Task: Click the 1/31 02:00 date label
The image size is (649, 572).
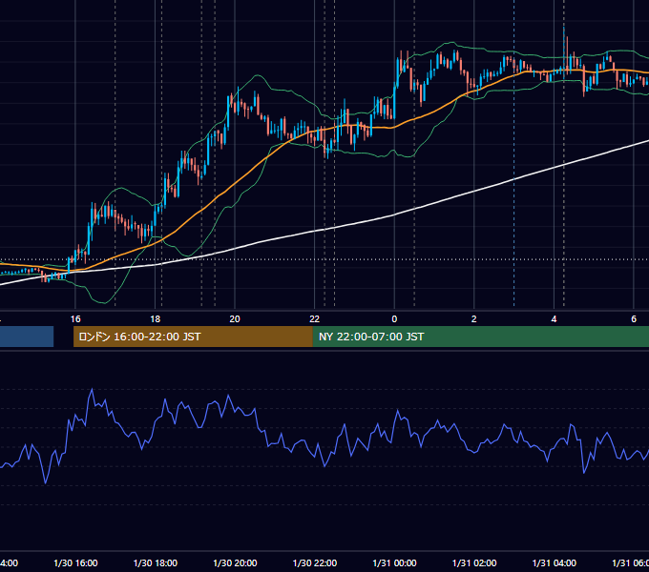Action: (x=474, y=562)
